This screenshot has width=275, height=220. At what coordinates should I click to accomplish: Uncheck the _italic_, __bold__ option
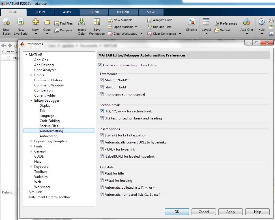(102, 87)
